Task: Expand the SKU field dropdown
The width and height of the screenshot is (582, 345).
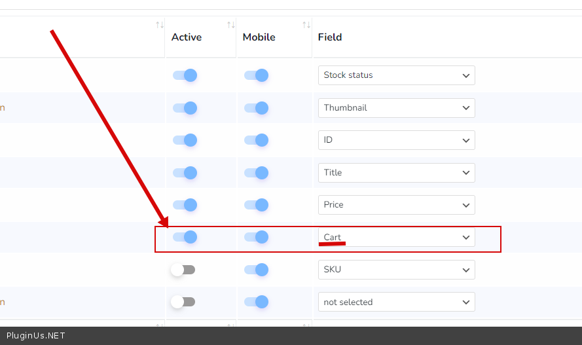Action: [x=396, y=270]
